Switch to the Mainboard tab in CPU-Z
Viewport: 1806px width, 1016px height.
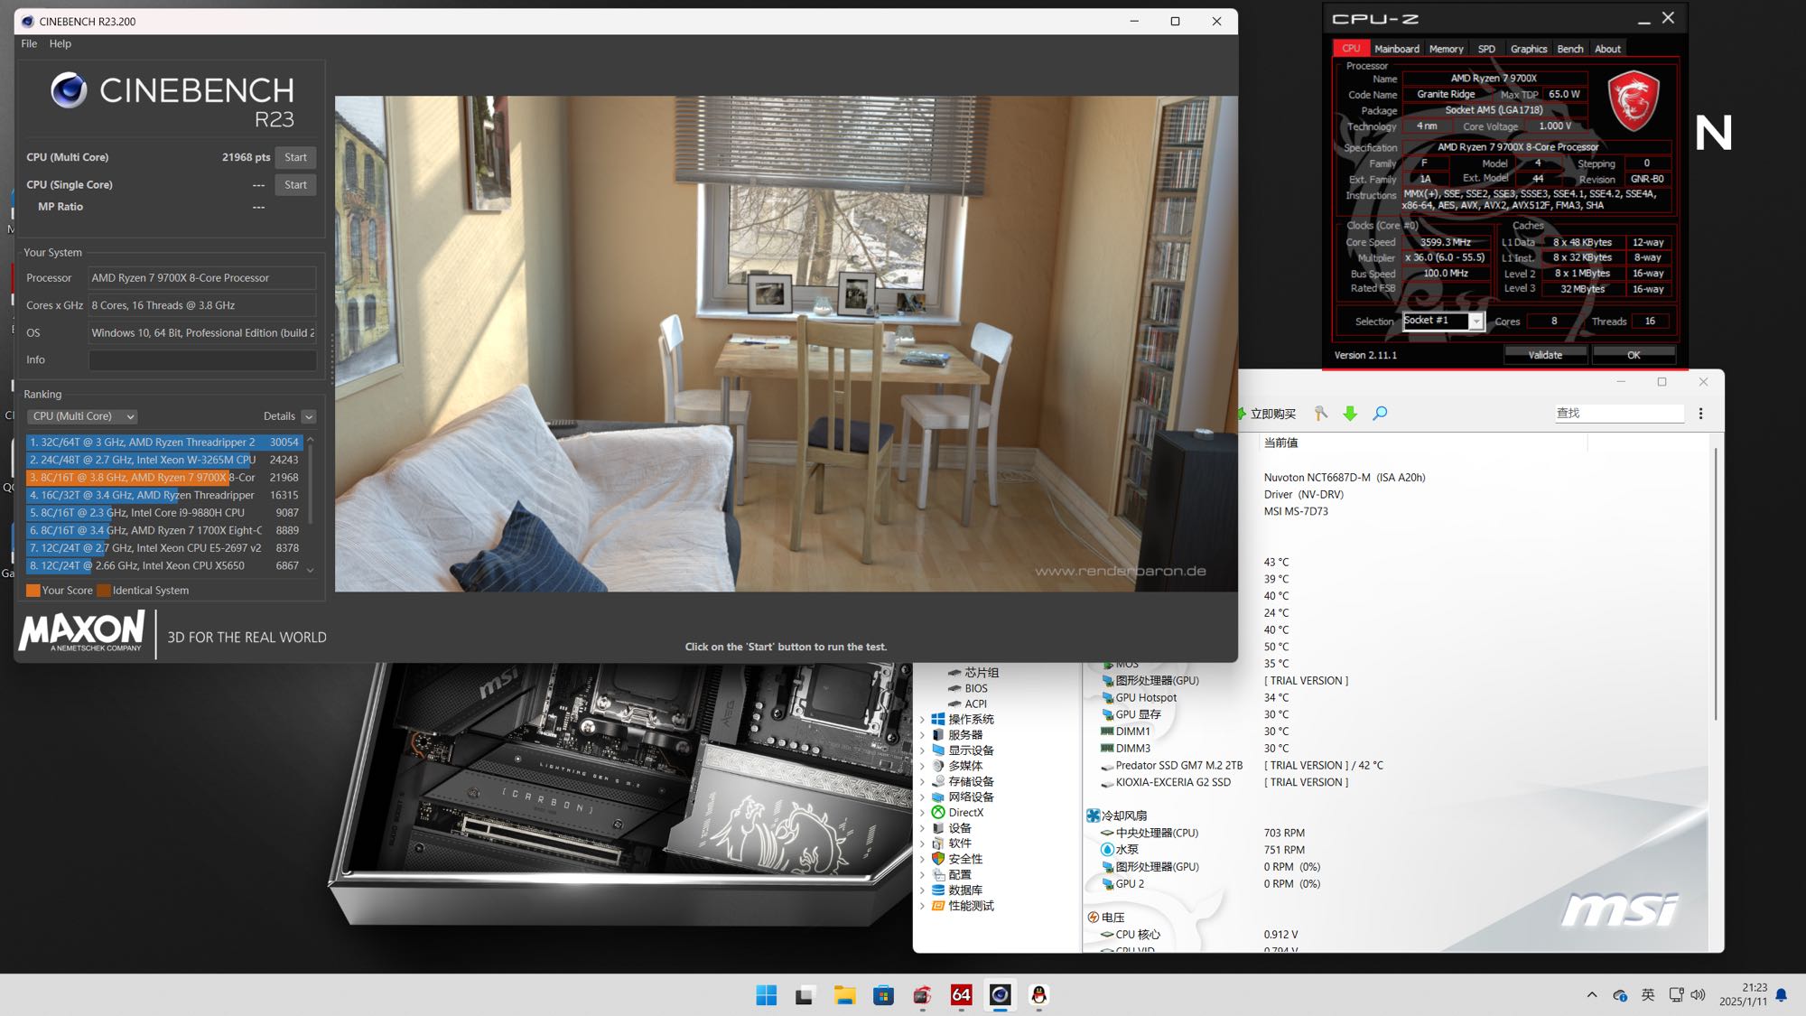pyautogui.click(x=1396, y=49)
